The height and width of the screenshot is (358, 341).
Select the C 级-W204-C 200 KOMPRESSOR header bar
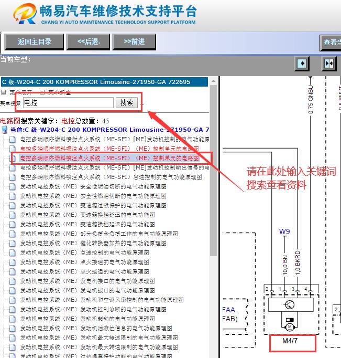(105, 82)
